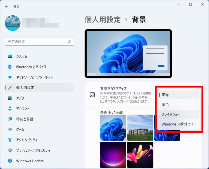Image resolution: width=209 pixels, height=169 pixels.
Task: Click the picture icon beside 背景をカスタマイズ
Action: coord(92,95)
